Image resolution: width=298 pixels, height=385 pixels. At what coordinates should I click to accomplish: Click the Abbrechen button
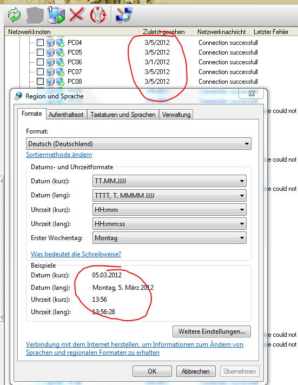click(196, 371)
